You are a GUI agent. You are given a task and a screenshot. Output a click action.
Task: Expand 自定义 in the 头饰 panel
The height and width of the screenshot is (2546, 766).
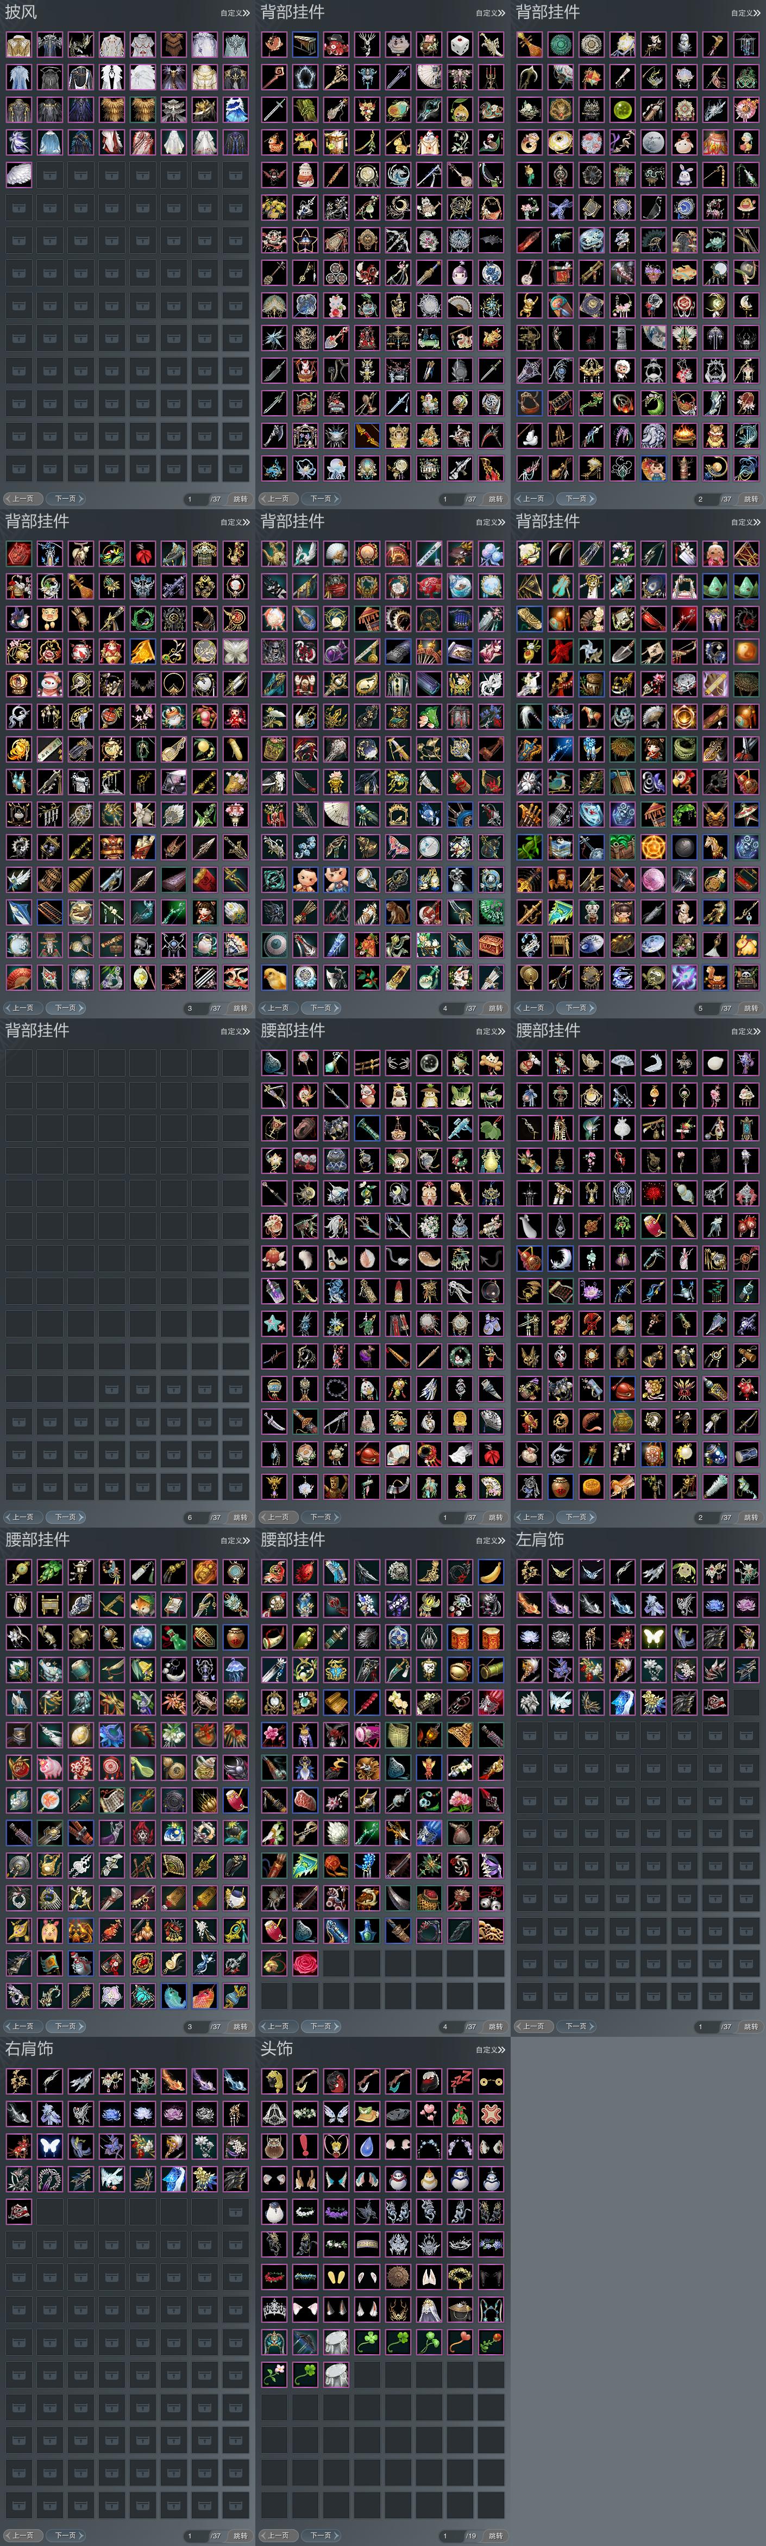(x=490, y=2050)
